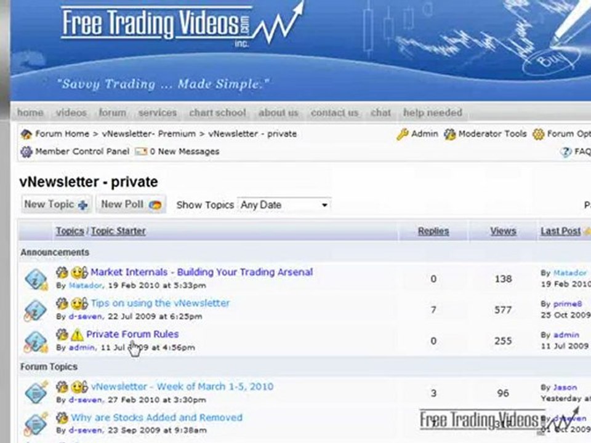The height and width of the screenshot is (443, 591).
Task: Click the Forum Options gear icon
Action: (x=538, y=134)
